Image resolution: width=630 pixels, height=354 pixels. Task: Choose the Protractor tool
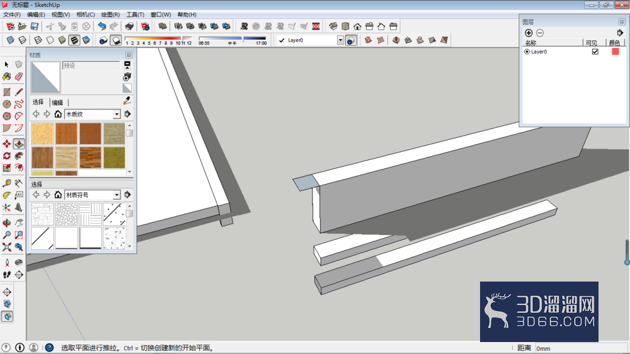tap(7, 196)
